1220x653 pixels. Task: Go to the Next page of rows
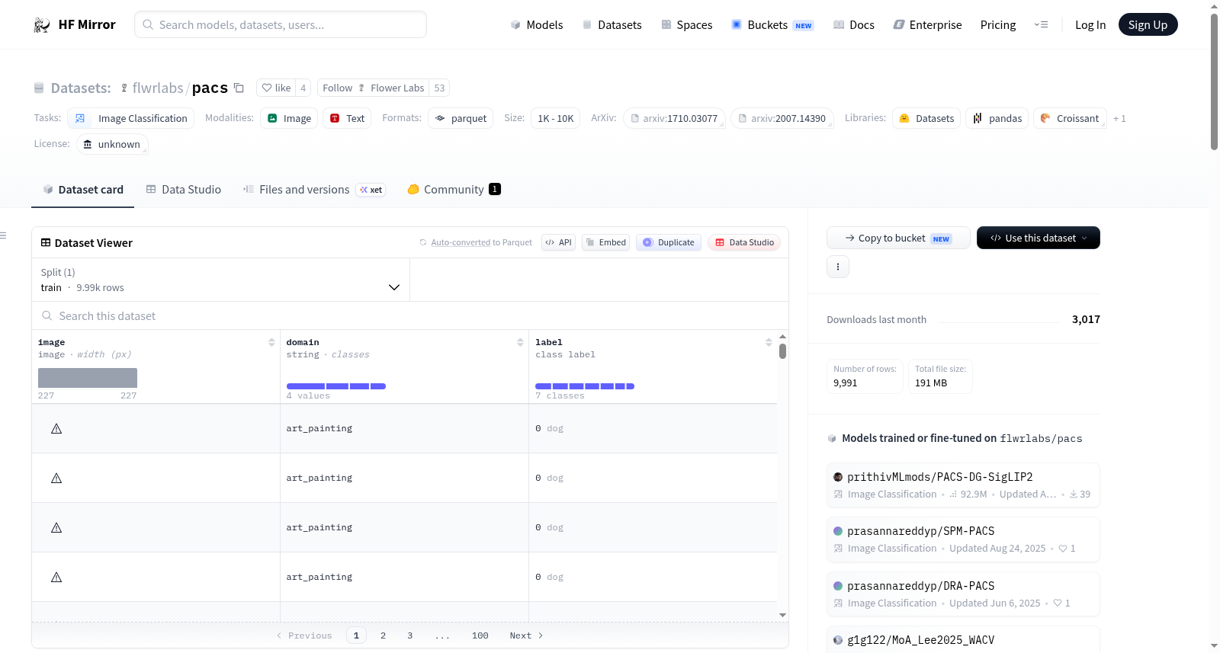526,635
